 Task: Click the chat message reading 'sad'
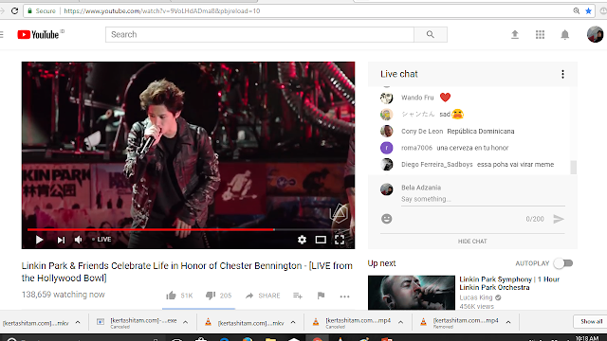pyautogui.click(x=445, y=114)
